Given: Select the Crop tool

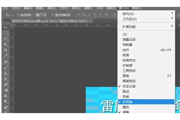Looking at the screenshot, I should [x=5, y=50].
